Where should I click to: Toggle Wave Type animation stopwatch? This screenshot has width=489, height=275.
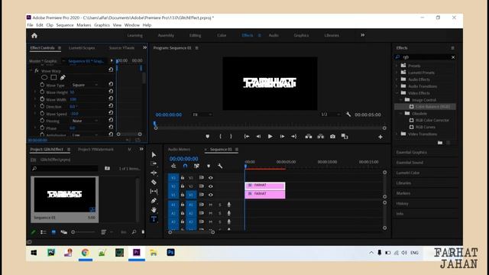(42, 85)
